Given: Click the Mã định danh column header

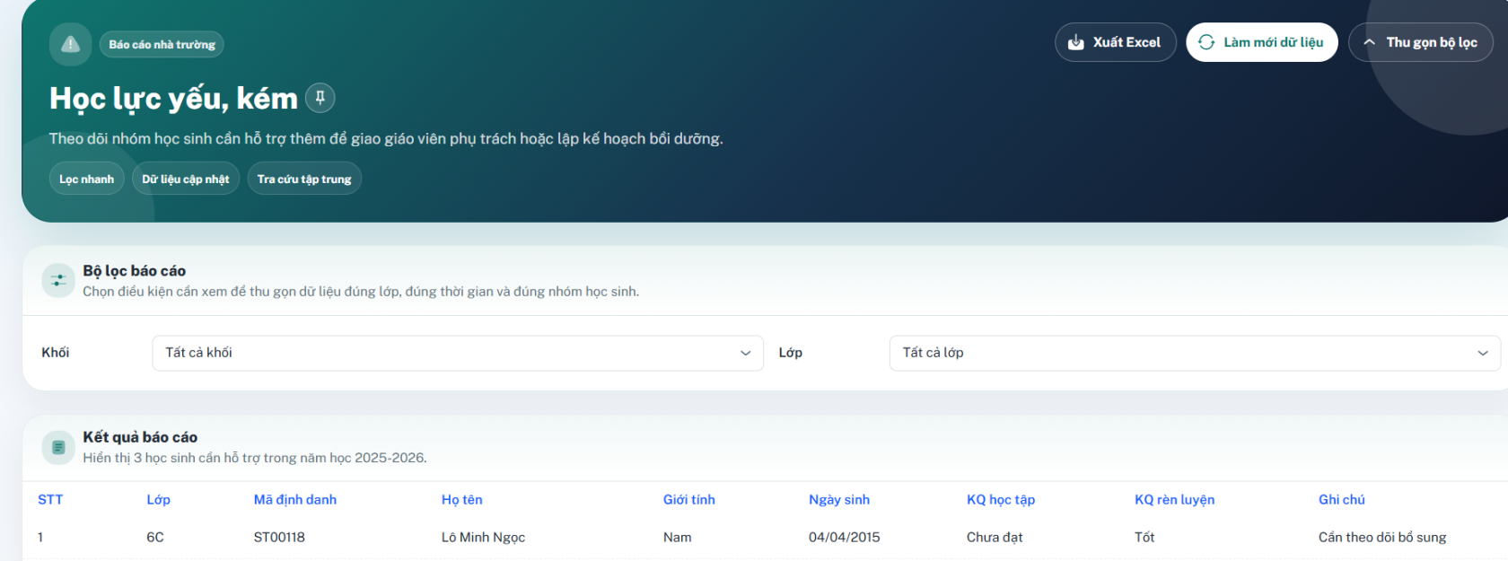Looking at the screenshot, I should 295,499.
